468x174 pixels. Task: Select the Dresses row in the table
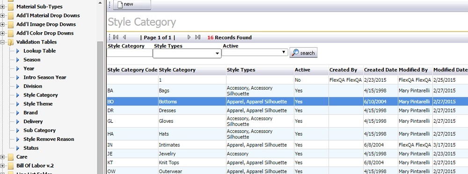(287, 111)
